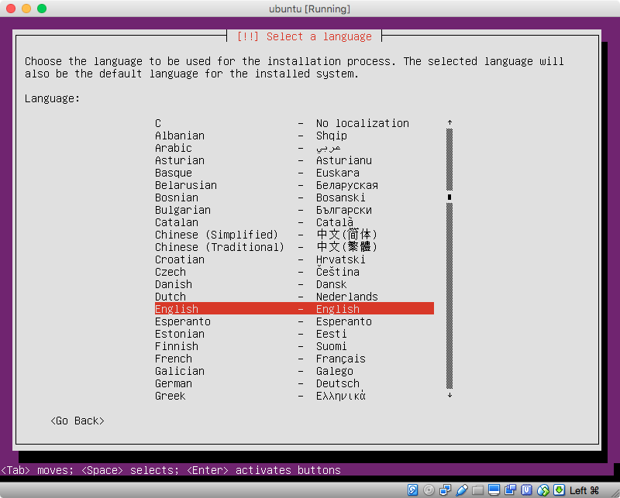Screen dimensions: 620x498
Task: Select Albanian from the language list
Action: [x=294, y=136]
